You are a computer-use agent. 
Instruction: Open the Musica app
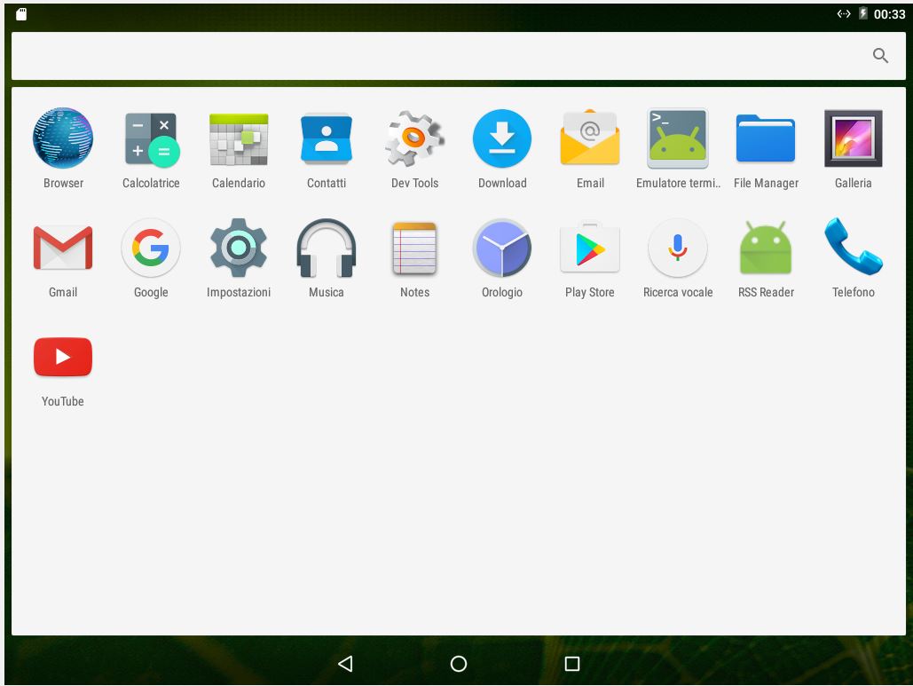coord(327,248)
